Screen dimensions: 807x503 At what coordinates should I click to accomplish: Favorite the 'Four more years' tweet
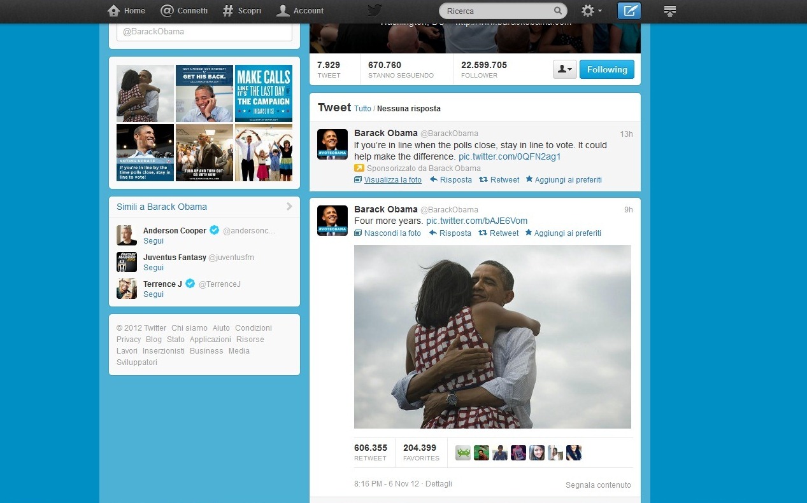click(x=563, y=233)
